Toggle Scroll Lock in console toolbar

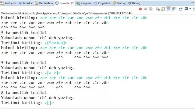(x=163, y=9)
